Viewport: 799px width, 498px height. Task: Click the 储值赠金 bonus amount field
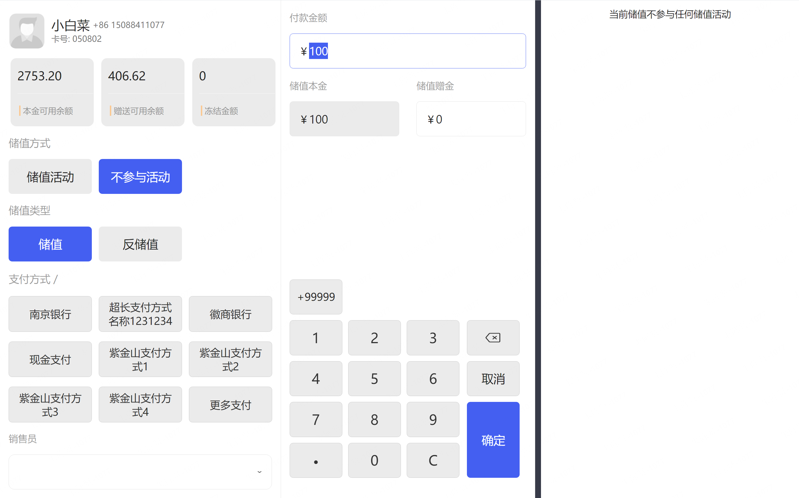click(x=471, y=119)
